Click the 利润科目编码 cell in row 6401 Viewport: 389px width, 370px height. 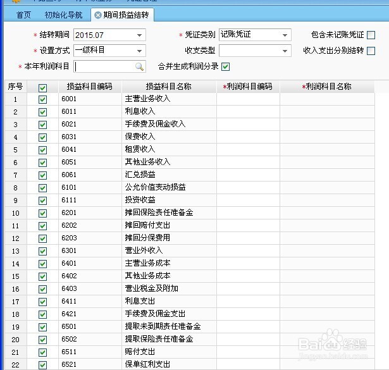tap(248, 264)
